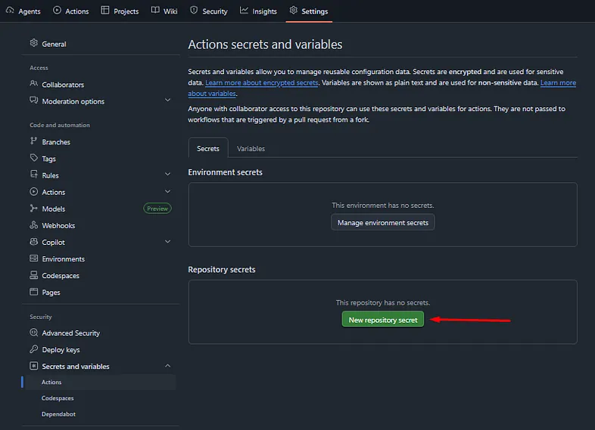Expand the sidebar Actions section chevron
This screenshot has height=430, width=595.
tap(168, 192)
